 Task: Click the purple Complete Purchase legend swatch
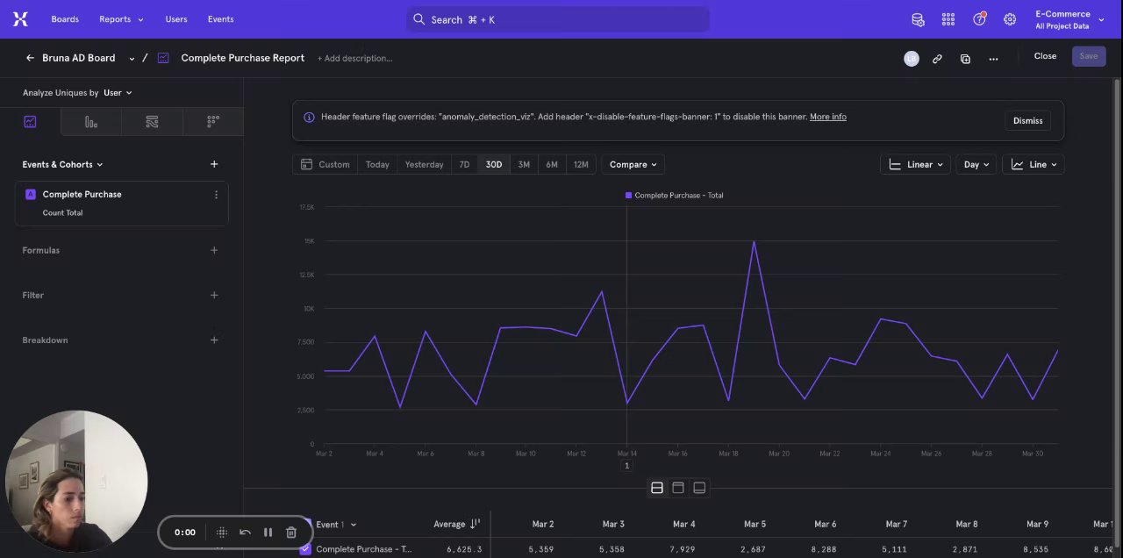pyautogui.click(x=628, y=196)
